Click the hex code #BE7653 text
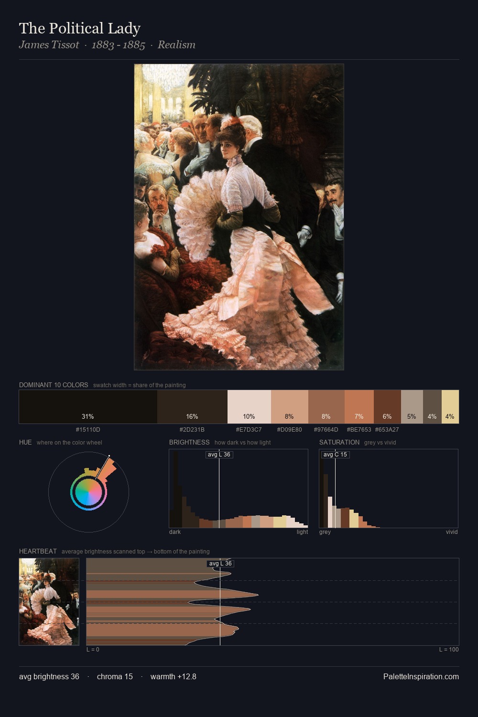 (359, 430)
